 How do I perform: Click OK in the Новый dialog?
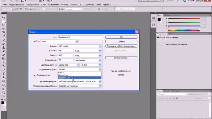[121, 37]
